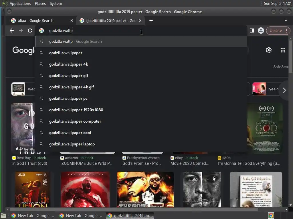Select suggestion 'godzilla wallpaper'

pyautogui.click(x=141, y=53)
